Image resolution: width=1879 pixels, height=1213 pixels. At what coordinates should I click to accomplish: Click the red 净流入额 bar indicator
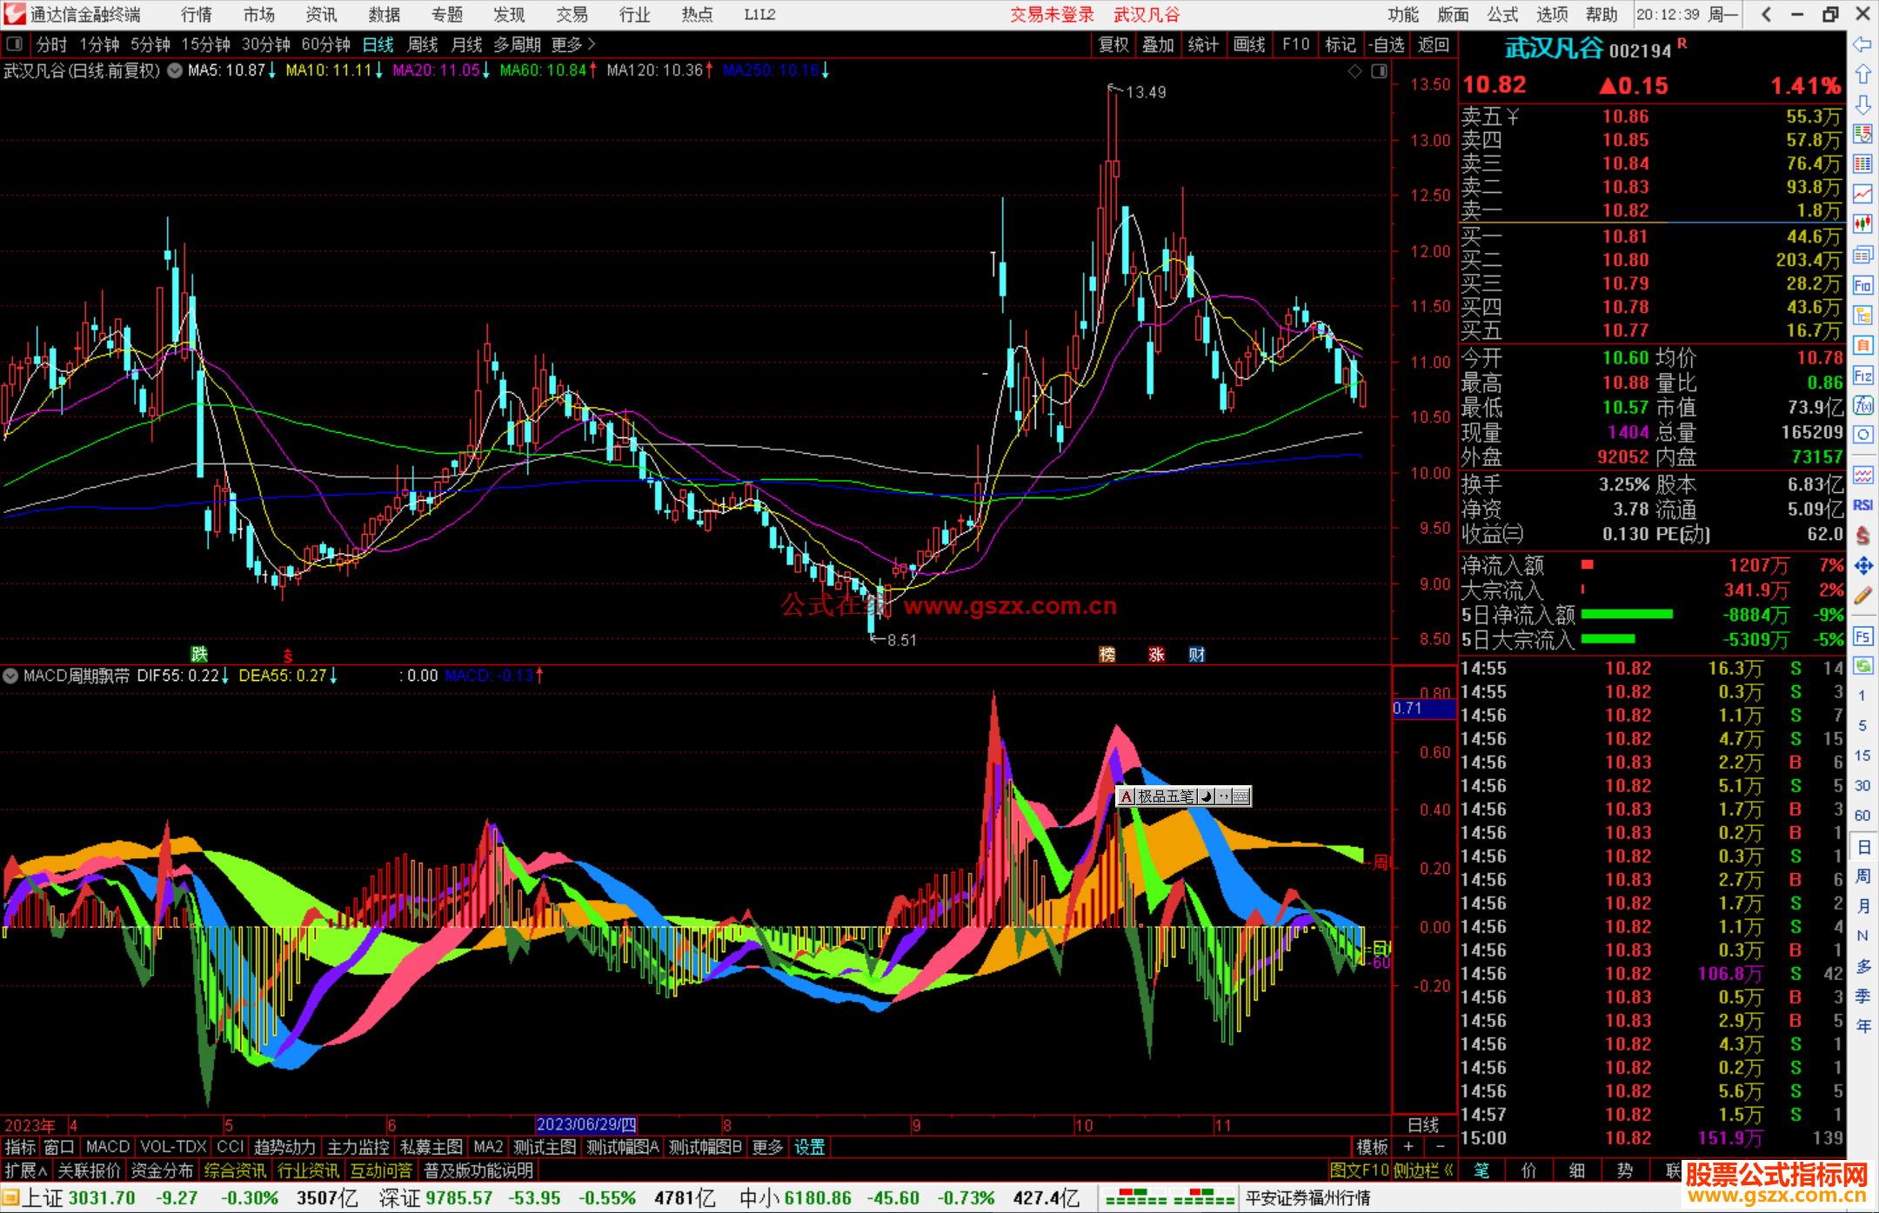pos(1587,565)
